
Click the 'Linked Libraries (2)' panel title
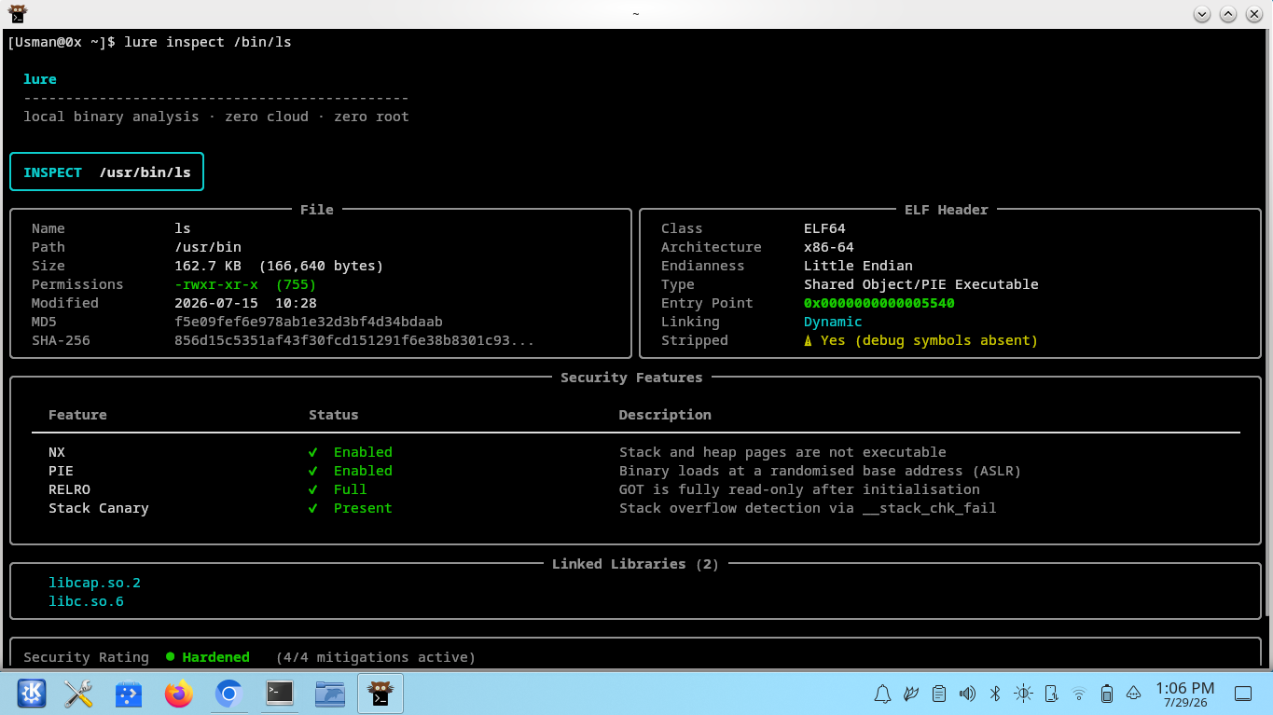635,564
